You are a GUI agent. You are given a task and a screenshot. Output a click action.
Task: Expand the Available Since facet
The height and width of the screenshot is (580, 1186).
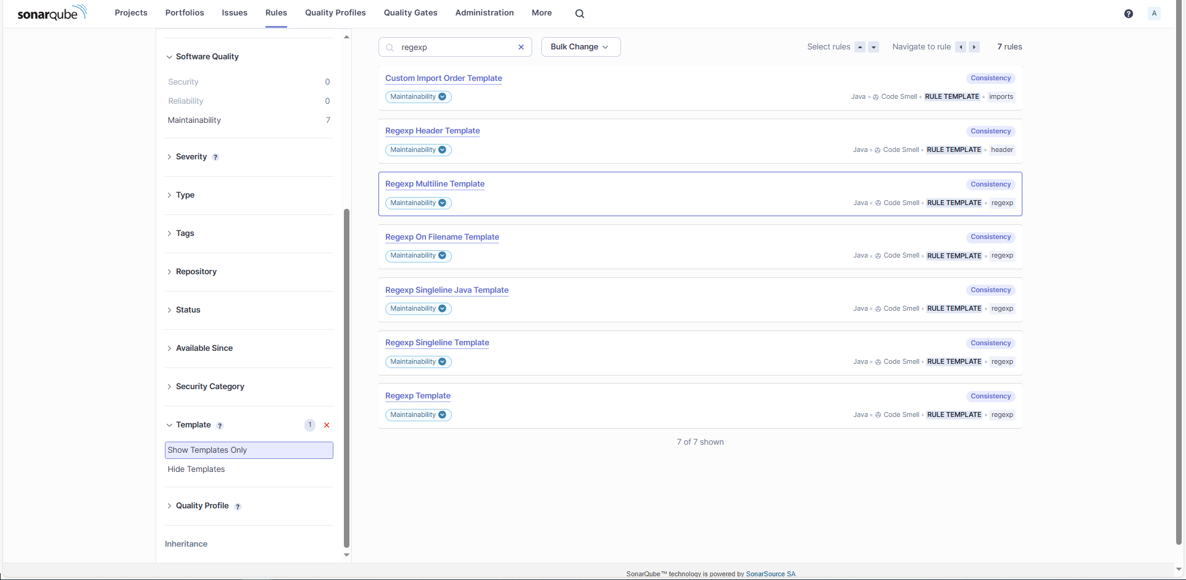(200, 348)
